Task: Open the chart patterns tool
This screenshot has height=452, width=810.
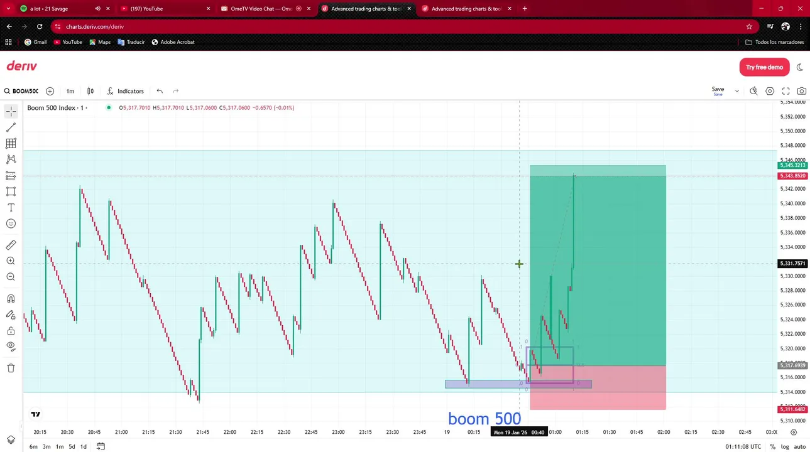Action: 11,159
